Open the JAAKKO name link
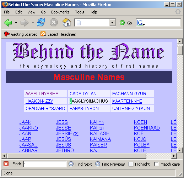The height and width of the screenshot is (178, 184). click(x=29, y=128)
